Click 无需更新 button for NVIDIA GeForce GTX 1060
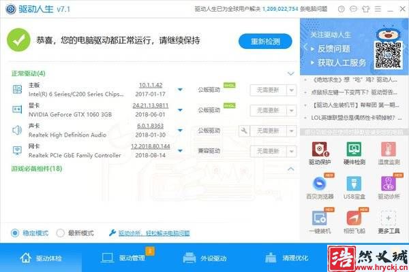The width and height of the screenshot is (409, 272). pos(268,111)
